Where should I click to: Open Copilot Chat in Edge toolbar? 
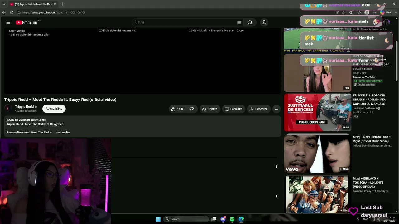point(386,12)
